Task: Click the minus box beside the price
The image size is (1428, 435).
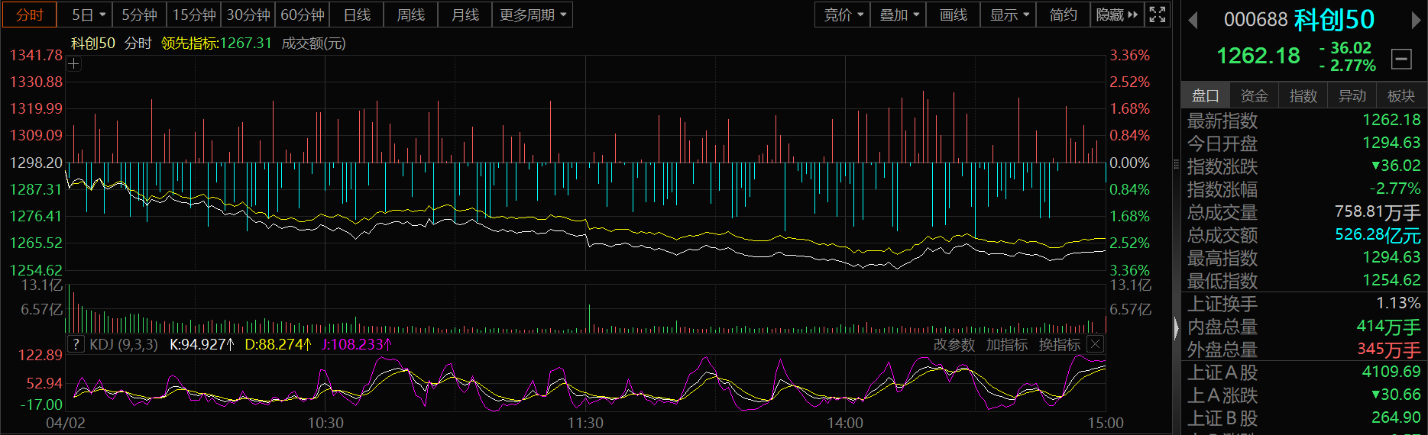Action: pyautogui.click(x=1401, y=59)
